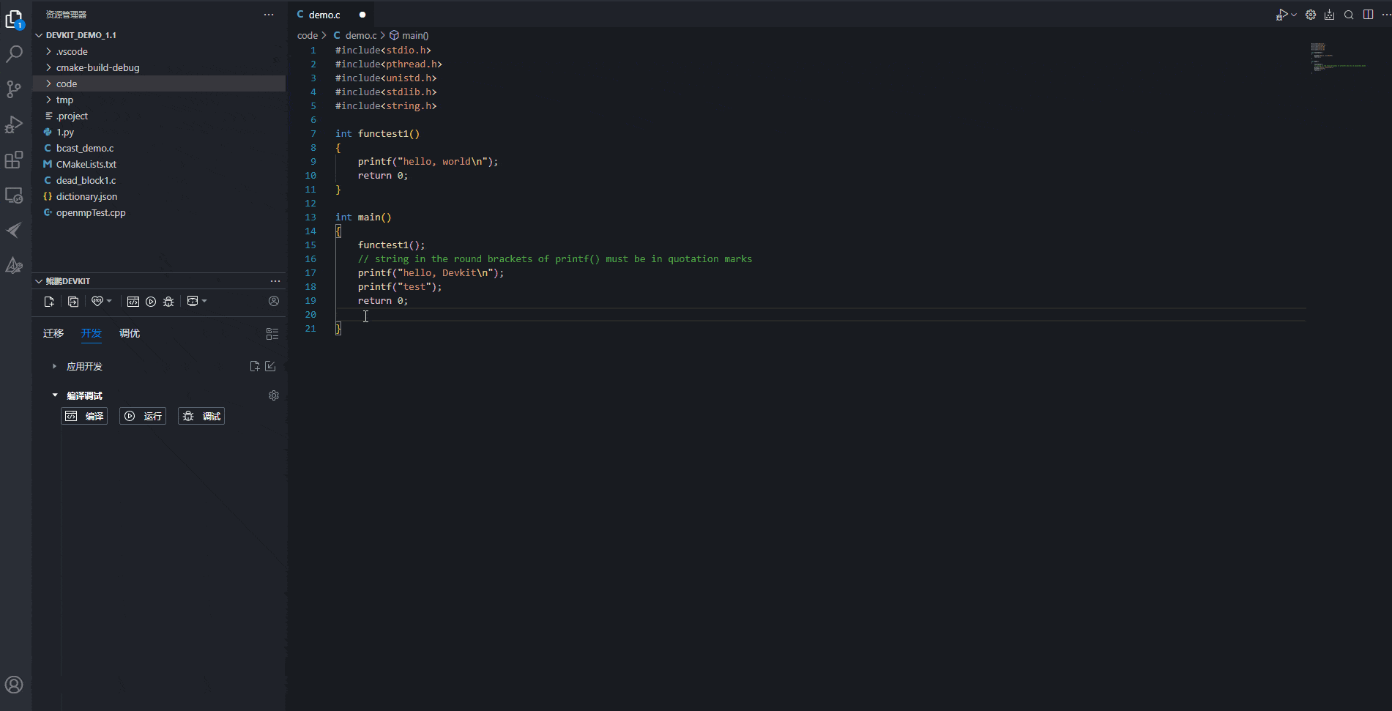Open the dictionary.json file
Image resolution: width=1392 pixels, height=711 pixels.
(159, 196)
